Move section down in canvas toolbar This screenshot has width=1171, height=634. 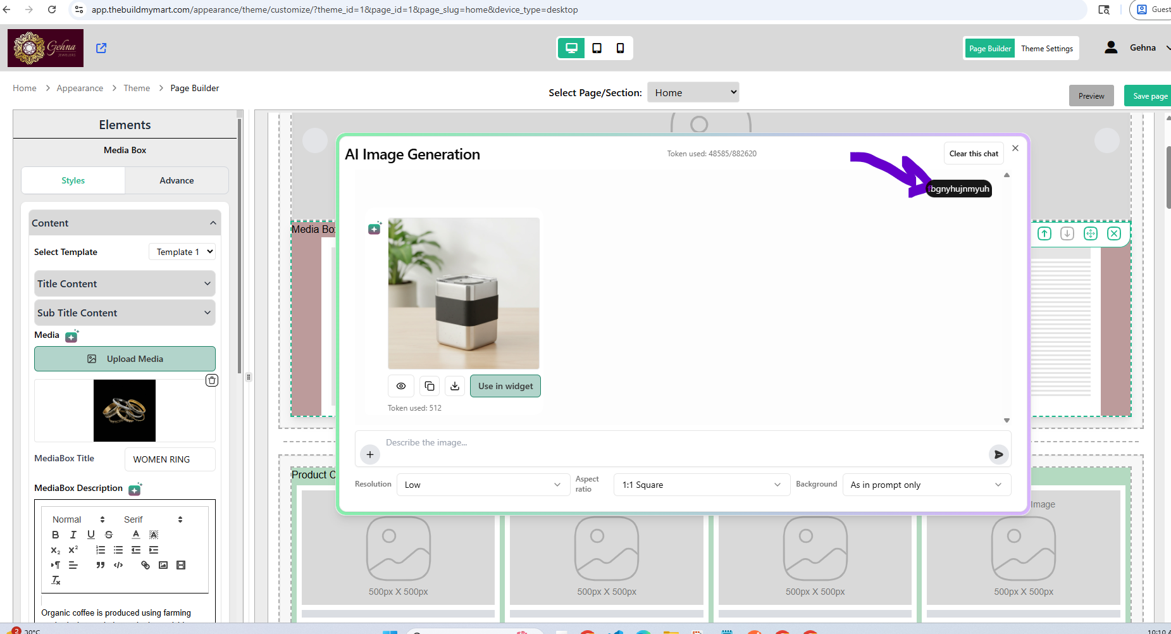1067,233
